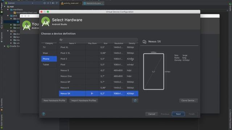Click scroll-from-source target icon in project panel

[x=45, y=3]
